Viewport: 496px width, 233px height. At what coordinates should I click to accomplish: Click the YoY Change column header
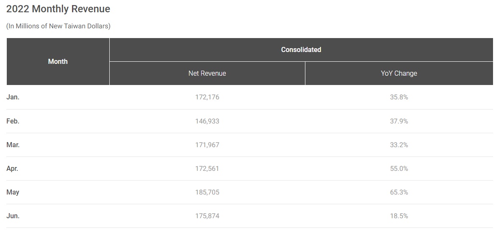tap(399, 74)
